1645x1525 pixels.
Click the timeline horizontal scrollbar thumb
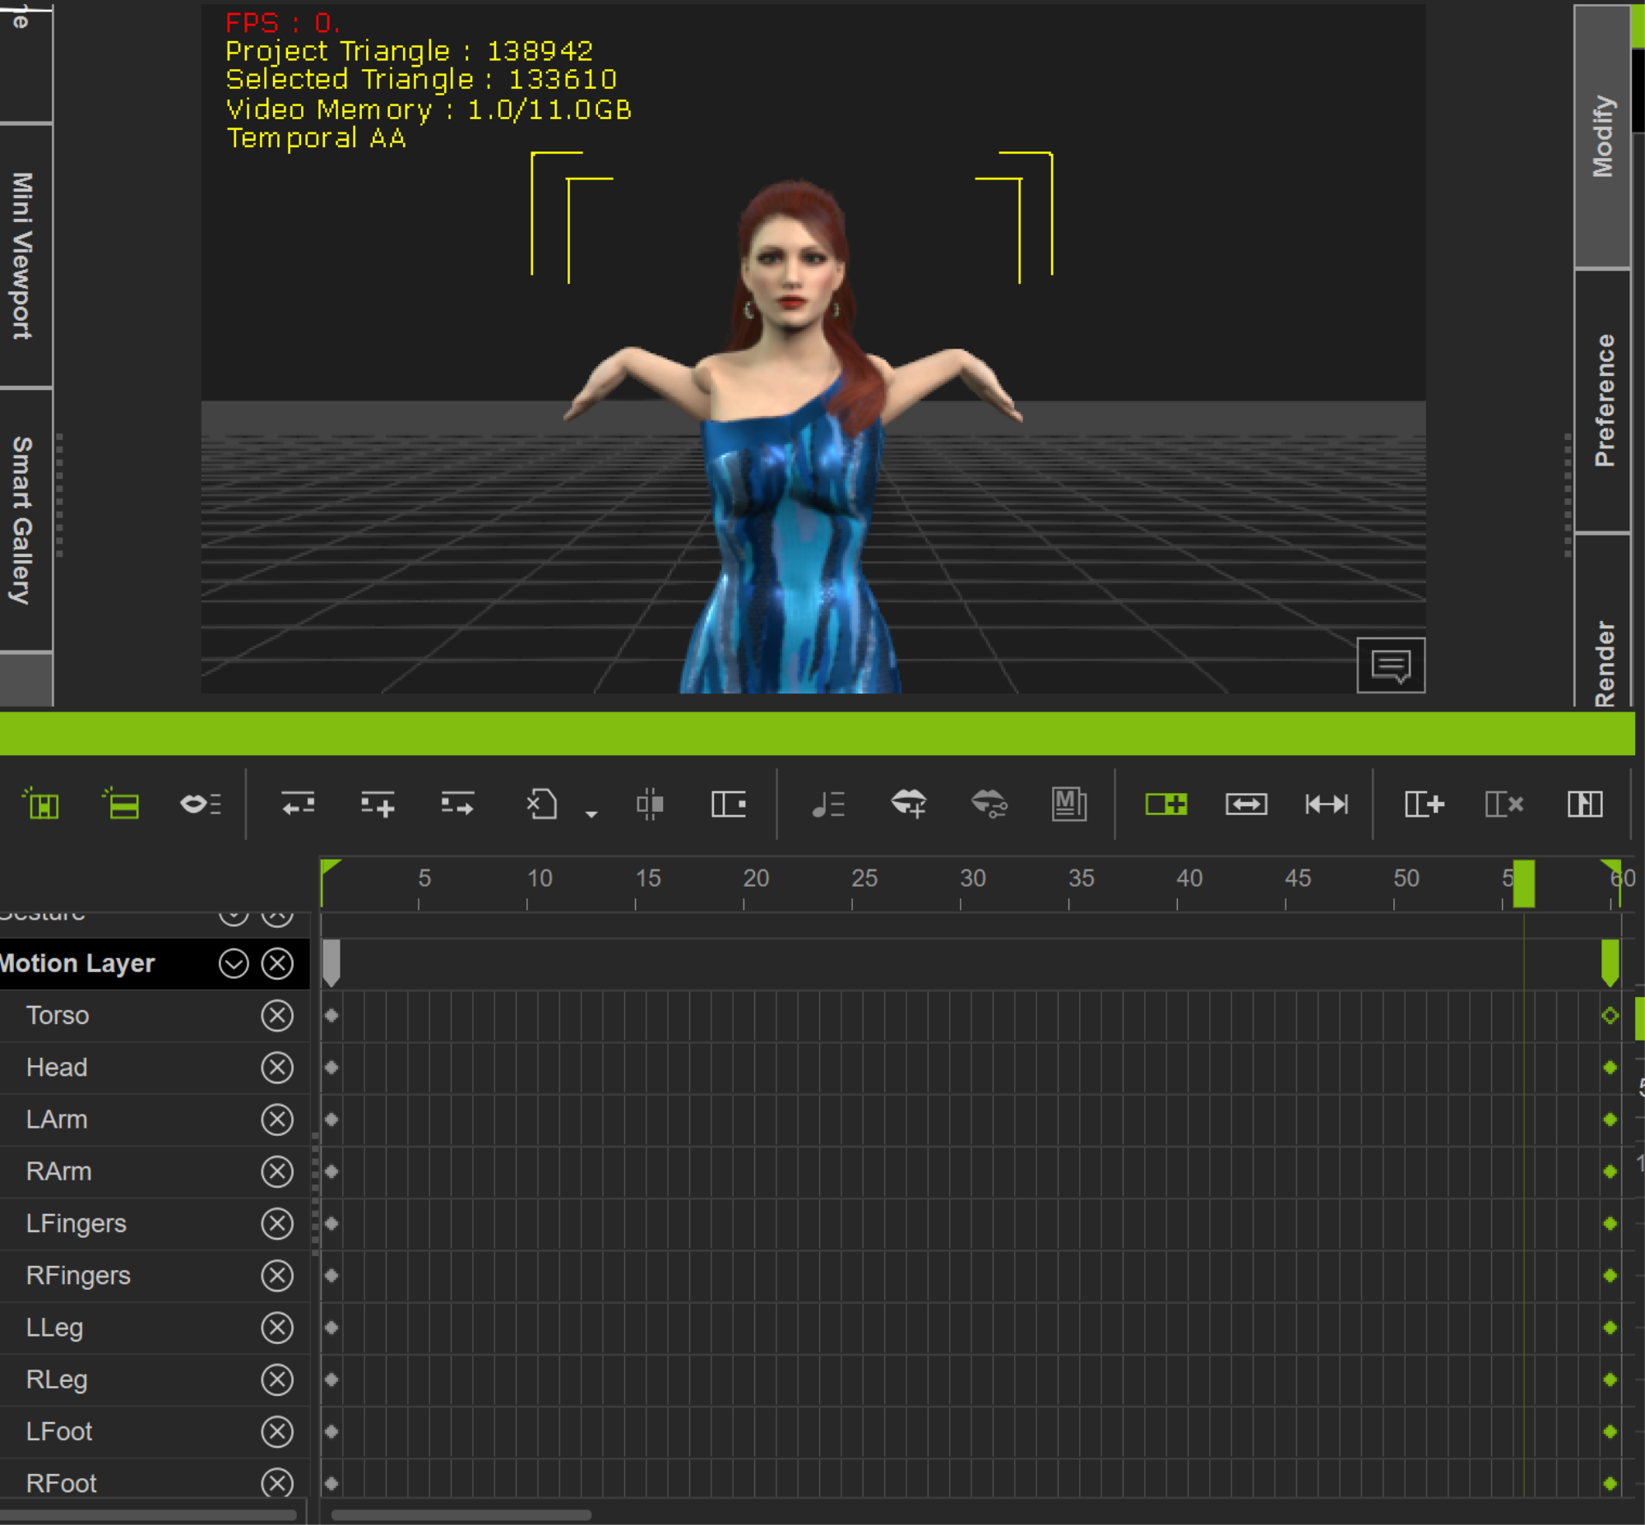coord(461,1515)
